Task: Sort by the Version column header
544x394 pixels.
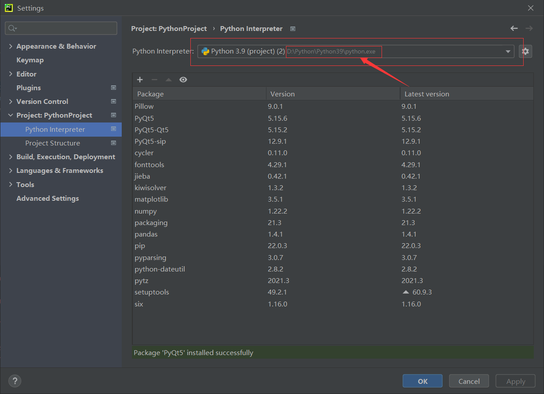Action: [333, 94]
